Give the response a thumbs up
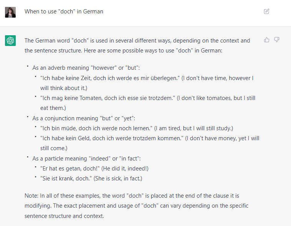Image resolution: width=291 pixels, height=226 pixels. point(267,39)
